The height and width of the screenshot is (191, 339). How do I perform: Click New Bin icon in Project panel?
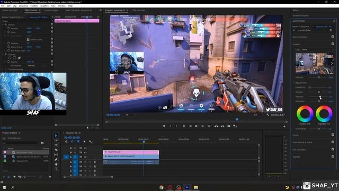tap(42, 143)
